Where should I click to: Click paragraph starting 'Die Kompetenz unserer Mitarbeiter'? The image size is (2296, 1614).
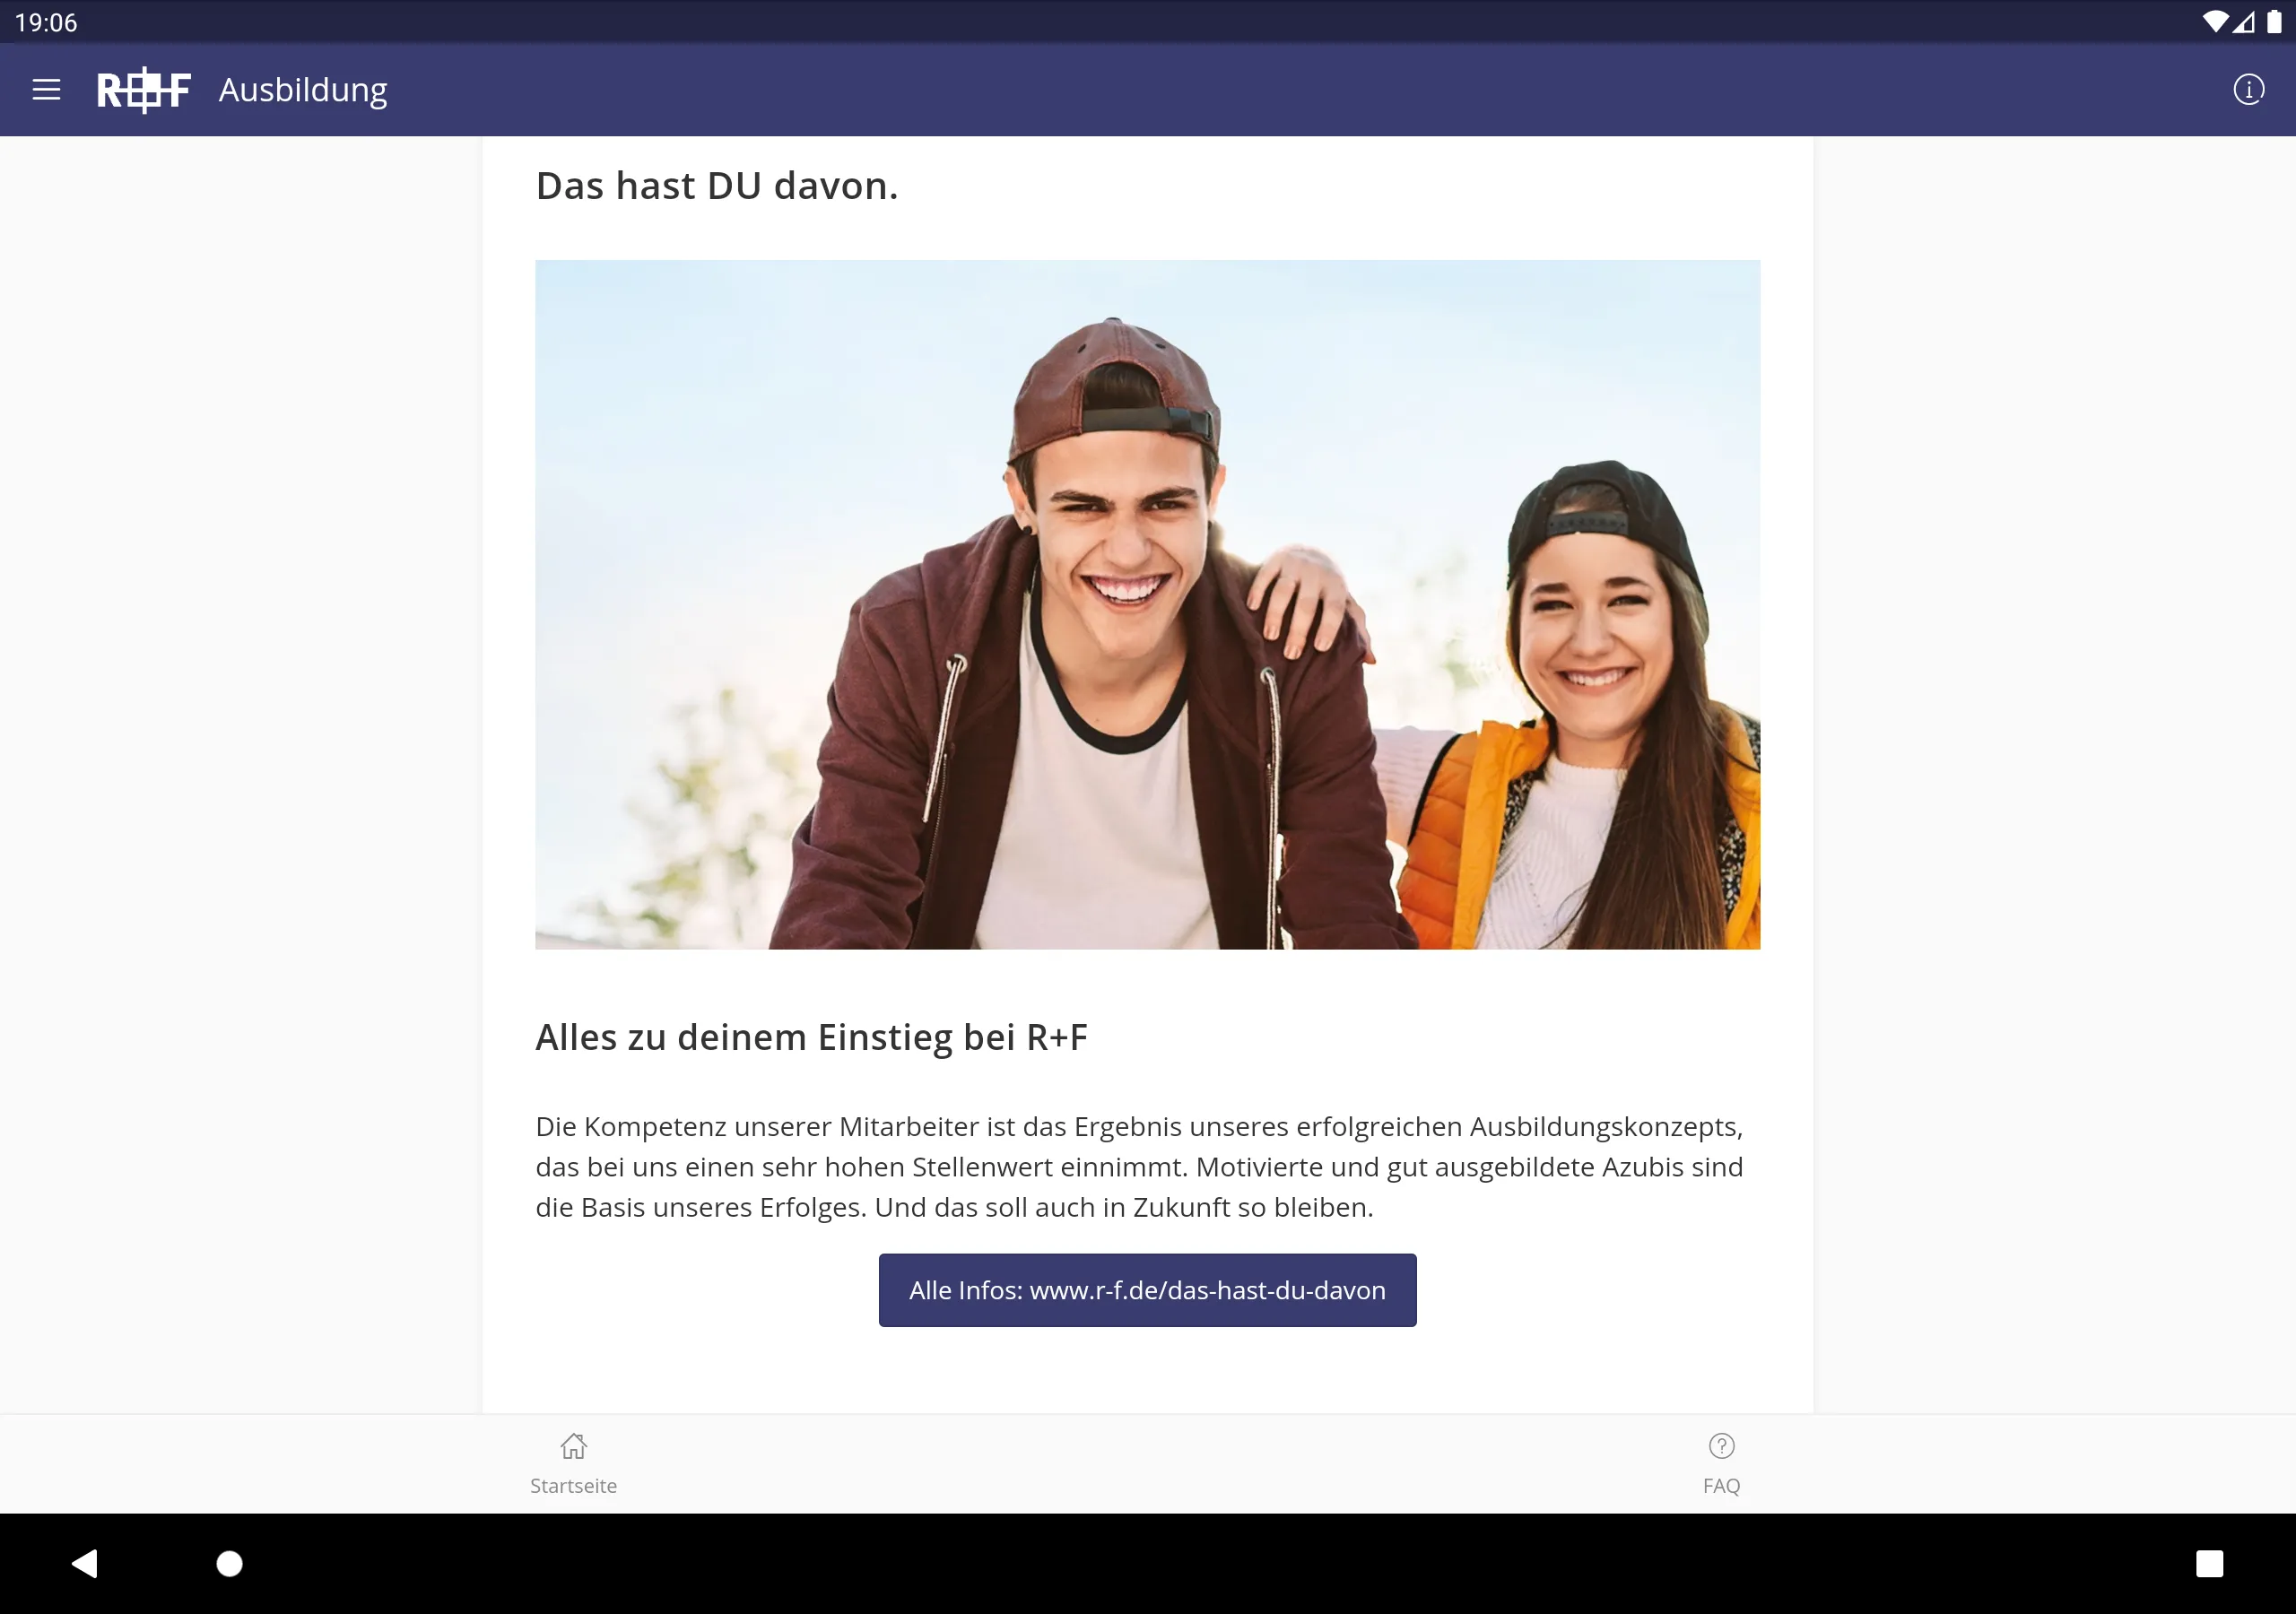1140,1167
